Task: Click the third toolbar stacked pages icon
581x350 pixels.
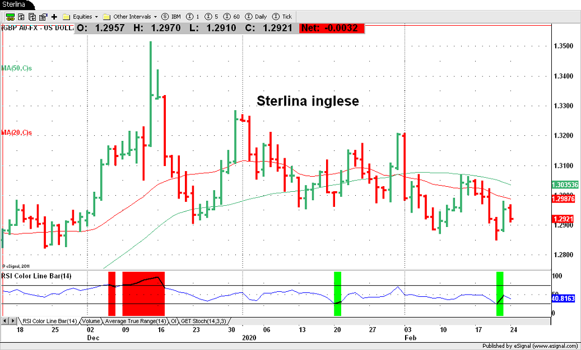Action: coord(32,17)
